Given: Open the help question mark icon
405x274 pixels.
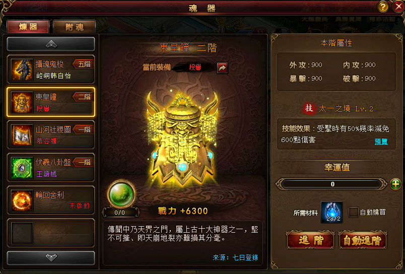Looking at the screenshot, I should click(383, 7).
